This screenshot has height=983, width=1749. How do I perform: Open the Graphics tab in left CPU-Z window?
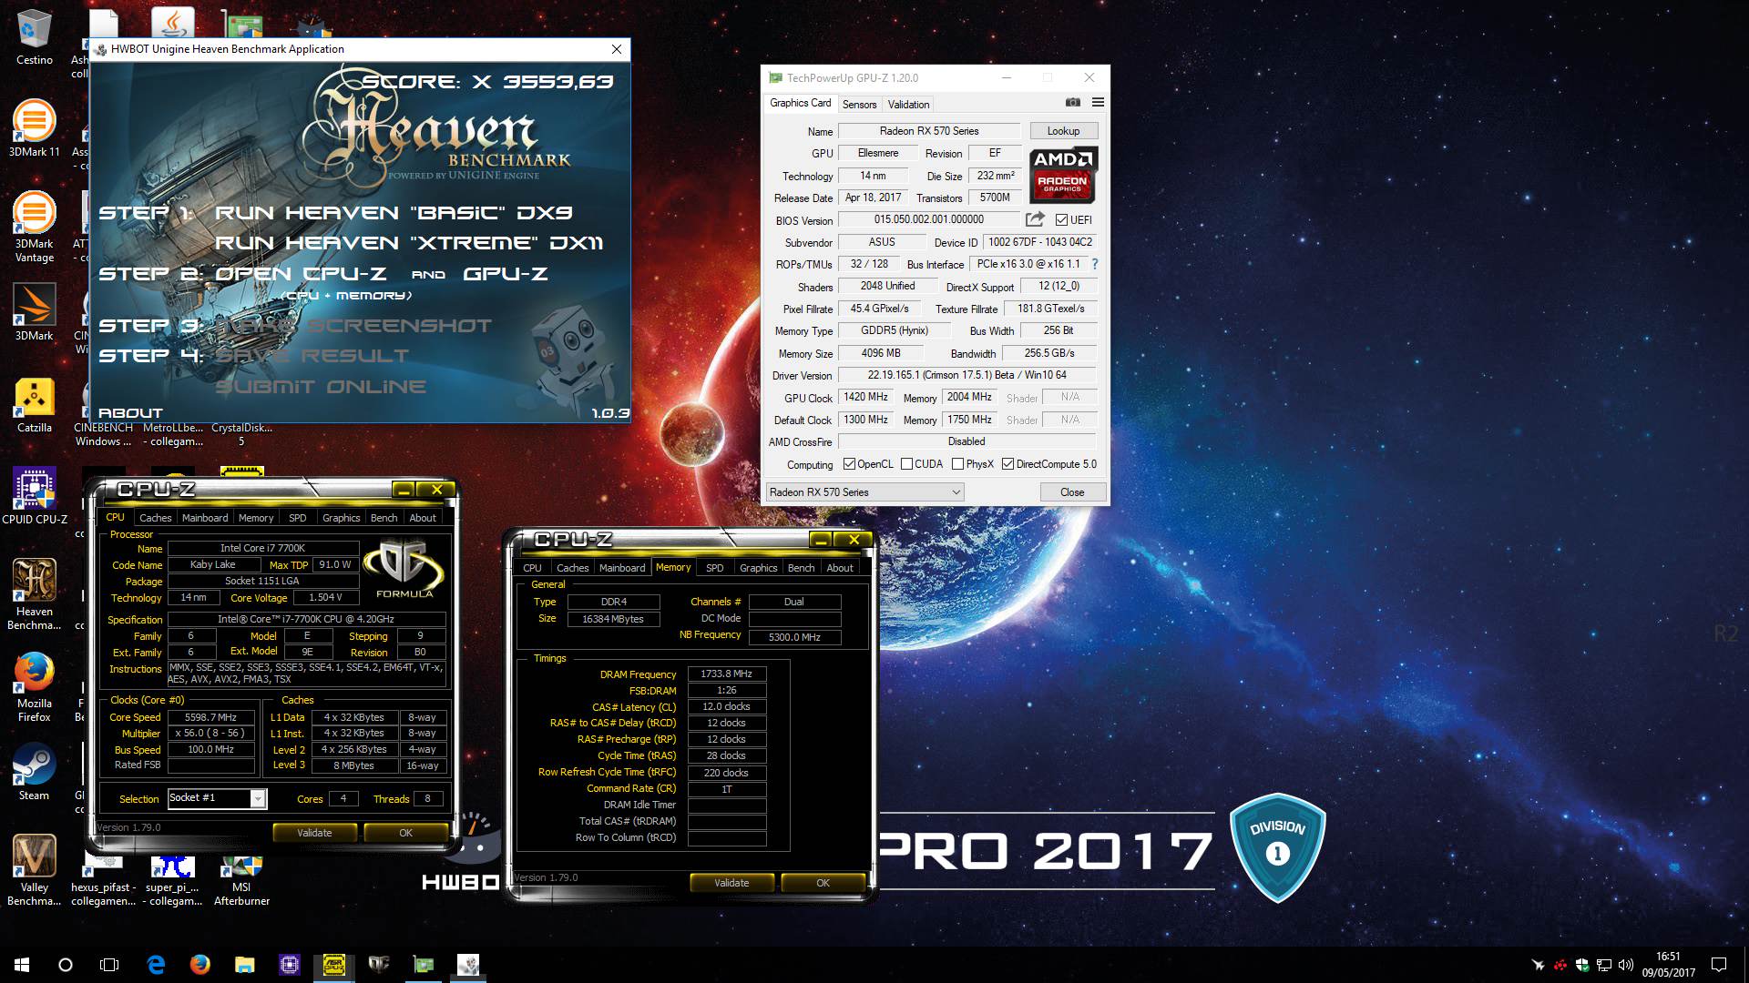[x=341, y=518]
